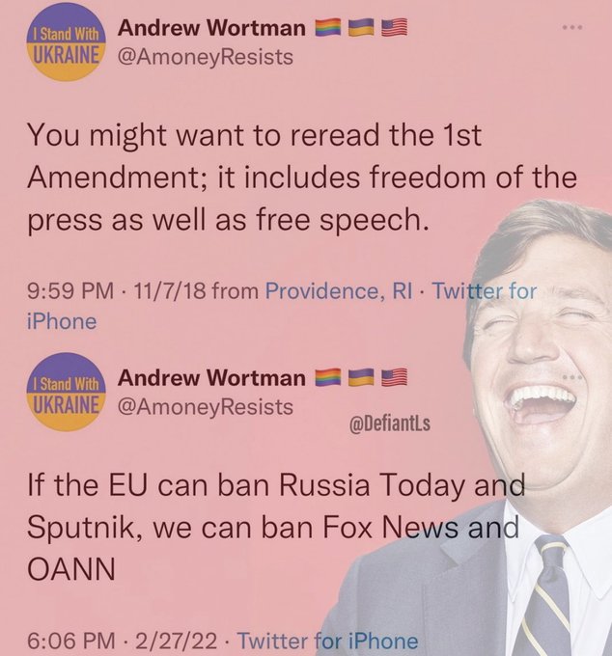This screenshot has height=656, width=612.
Task: Open @AmoneyResists handle on the first tweet
Action: [x=205, y=57]
